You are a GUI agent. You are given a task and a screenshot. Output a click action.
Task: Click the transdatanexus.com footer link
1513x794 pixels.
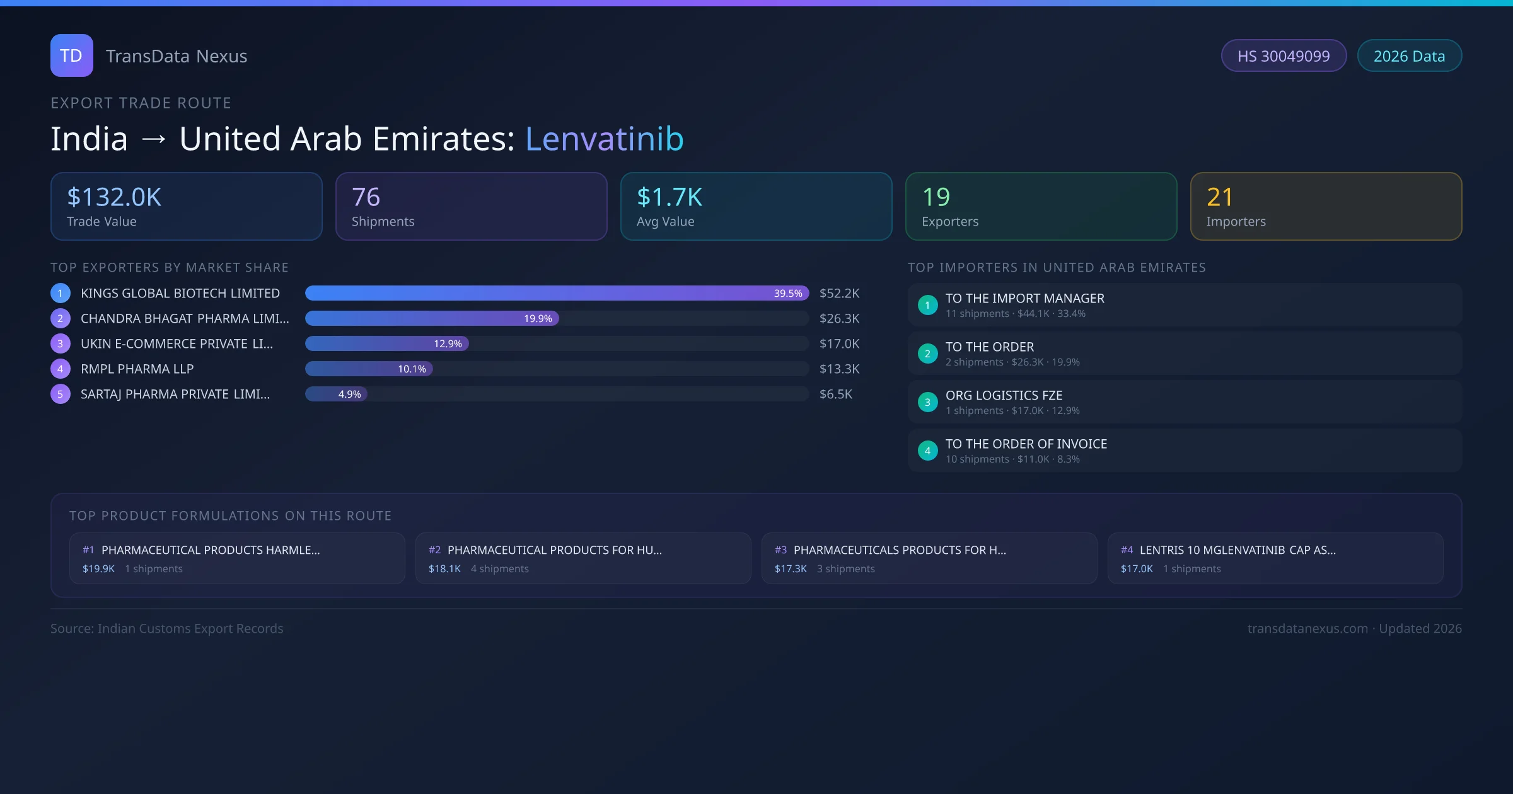coord(1307,628)
